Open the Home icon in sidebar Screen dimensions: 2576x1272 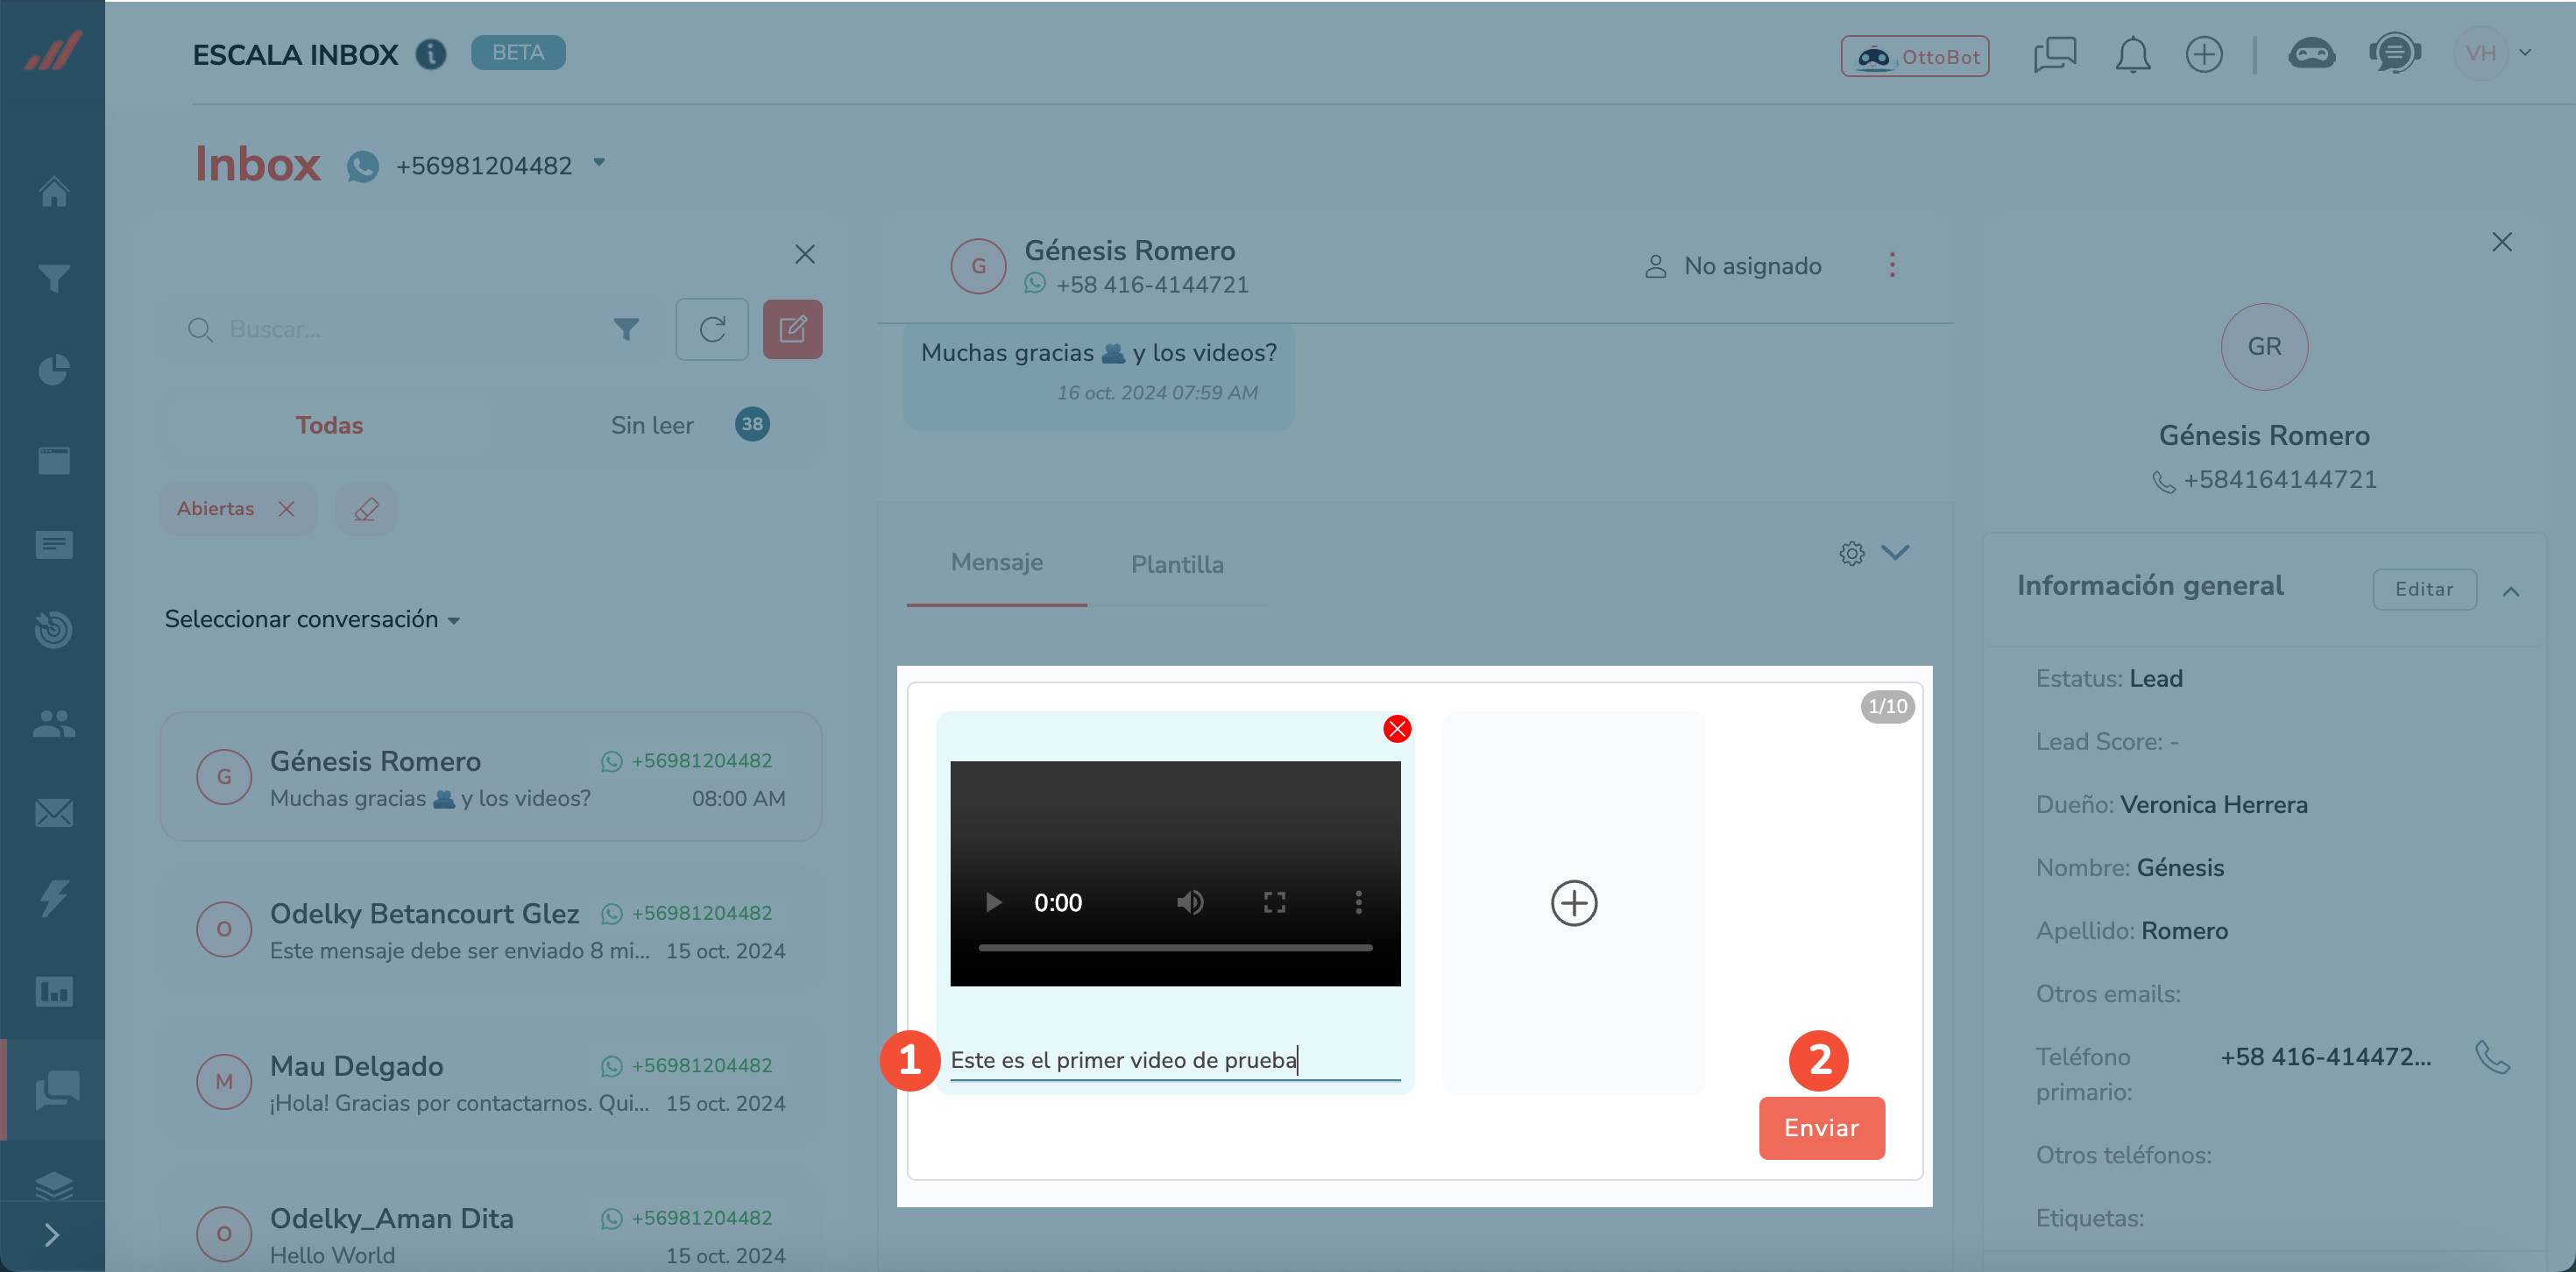click(x=54, y=191)
